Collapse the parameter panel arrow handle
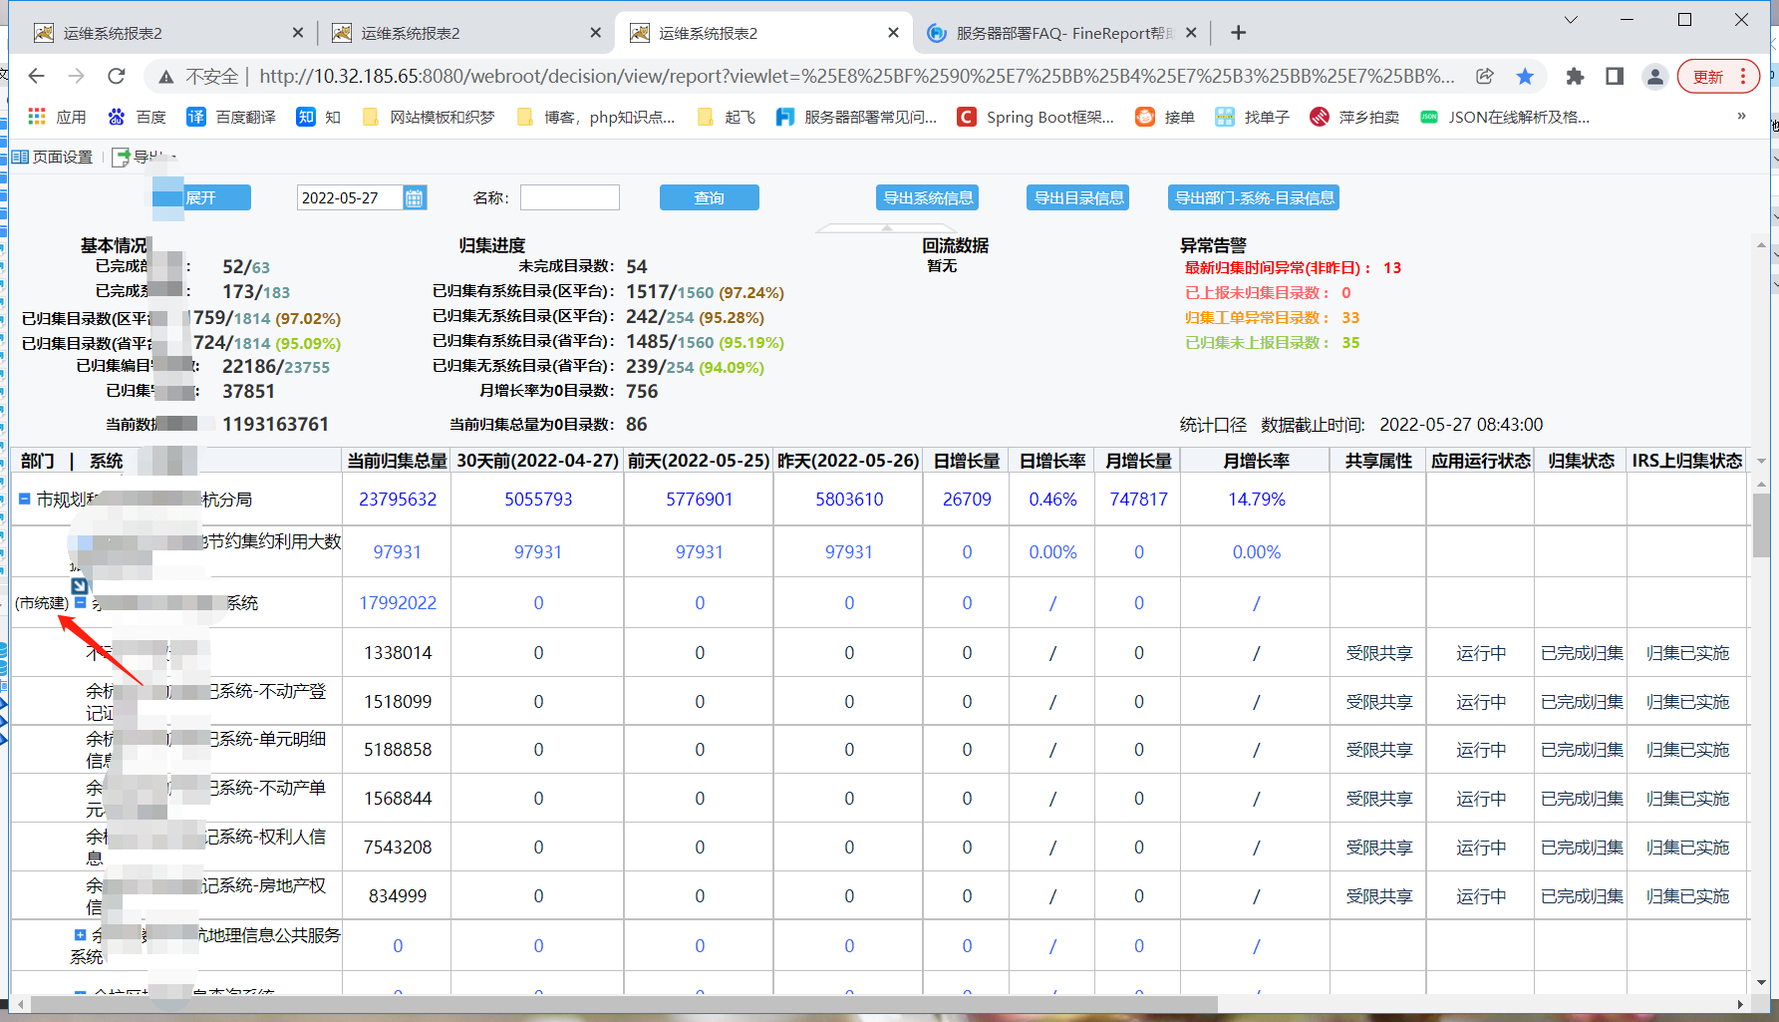This screenshot has height=1022, width=1779. (886, 228)
